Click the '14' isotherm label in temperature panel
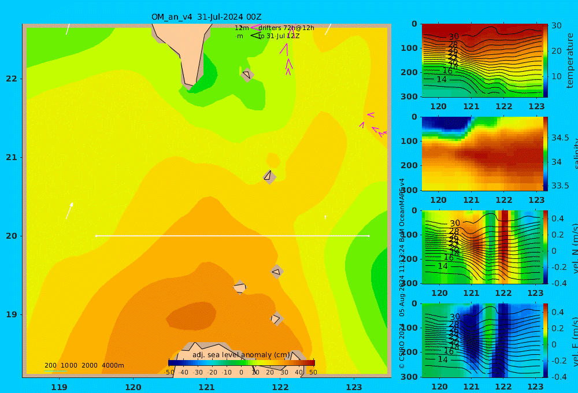The height and width of the screenshot is (393, 578). point(442,79)
